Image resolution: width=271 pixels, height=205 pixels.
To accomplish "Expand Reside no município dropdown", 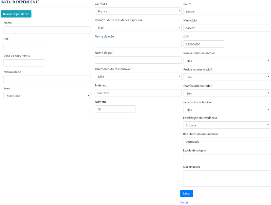I will click(x=226, y=77).
